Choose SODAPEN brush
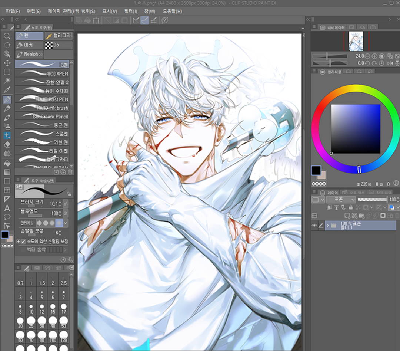This screenshot has height=351, width=400. click(x=42, y=73)
